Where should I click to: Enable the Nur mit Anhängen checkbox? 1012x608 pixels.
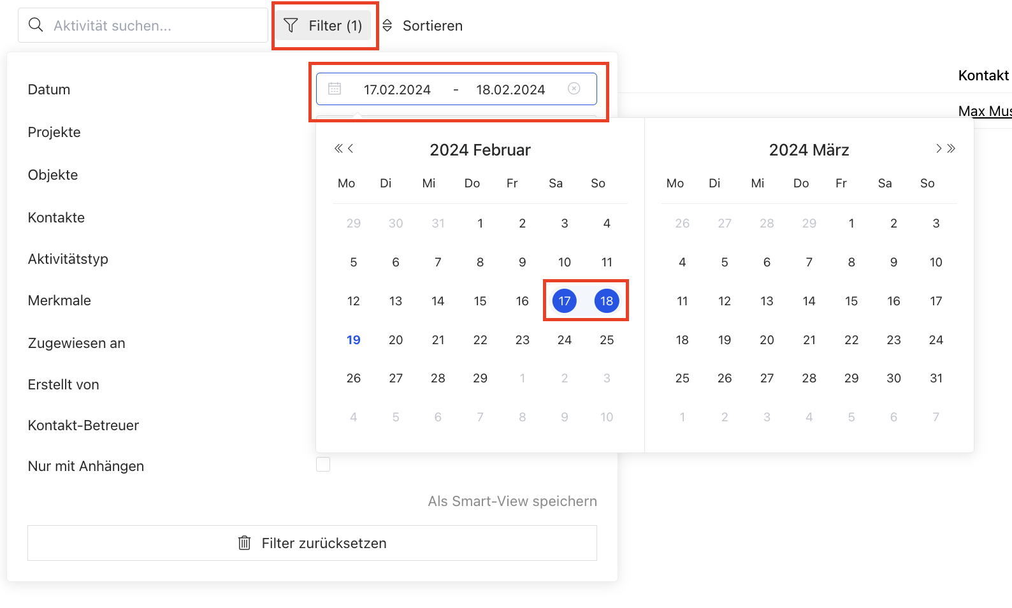[x=323, y=465]
